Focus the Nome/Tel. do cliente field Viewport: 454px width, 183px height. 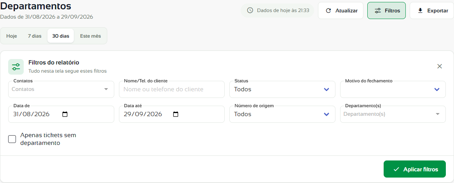pyautogui.click(x=172, y=89)
